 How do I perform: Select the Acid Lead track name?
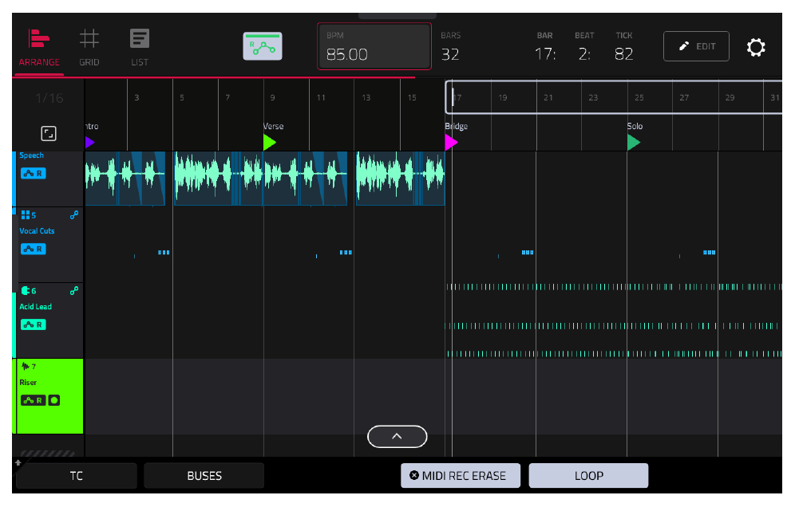(35, 306)
